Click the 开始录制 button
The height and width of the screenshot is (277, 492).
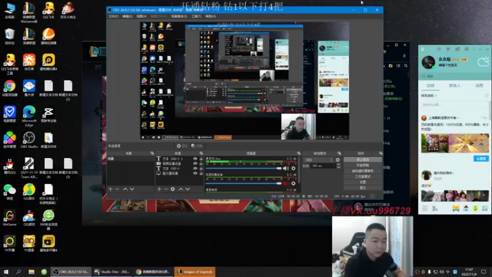(x=363, y=165)
